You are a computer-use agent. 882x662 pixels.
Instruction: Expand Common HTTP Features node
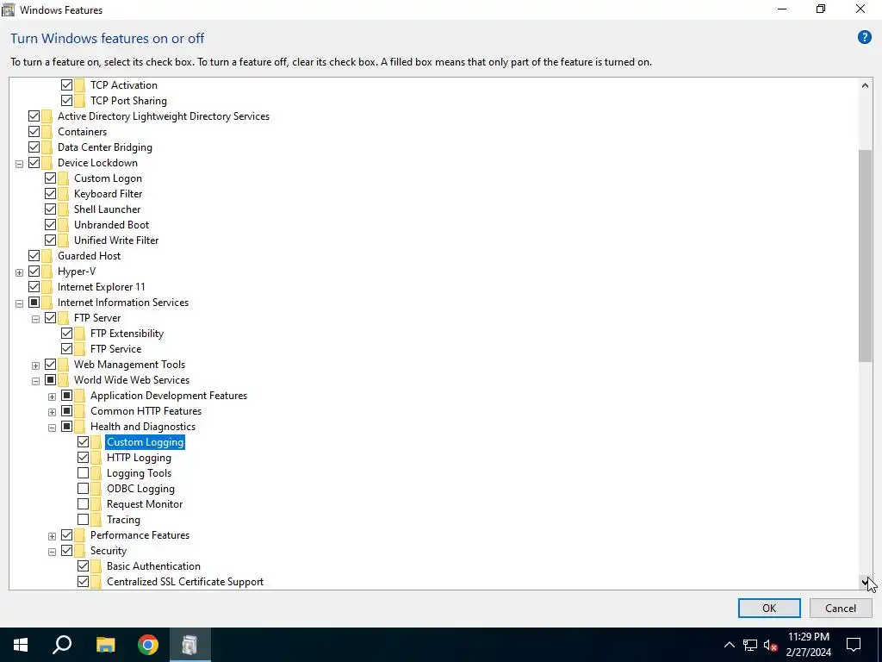(x=52, y=412)
